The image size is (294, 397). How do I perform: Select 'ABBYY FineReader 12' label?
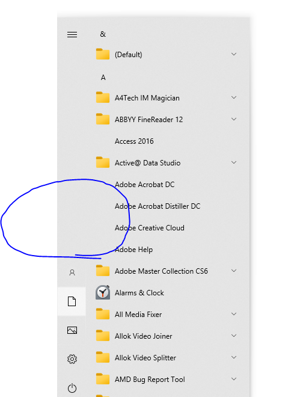coord(149,120)
